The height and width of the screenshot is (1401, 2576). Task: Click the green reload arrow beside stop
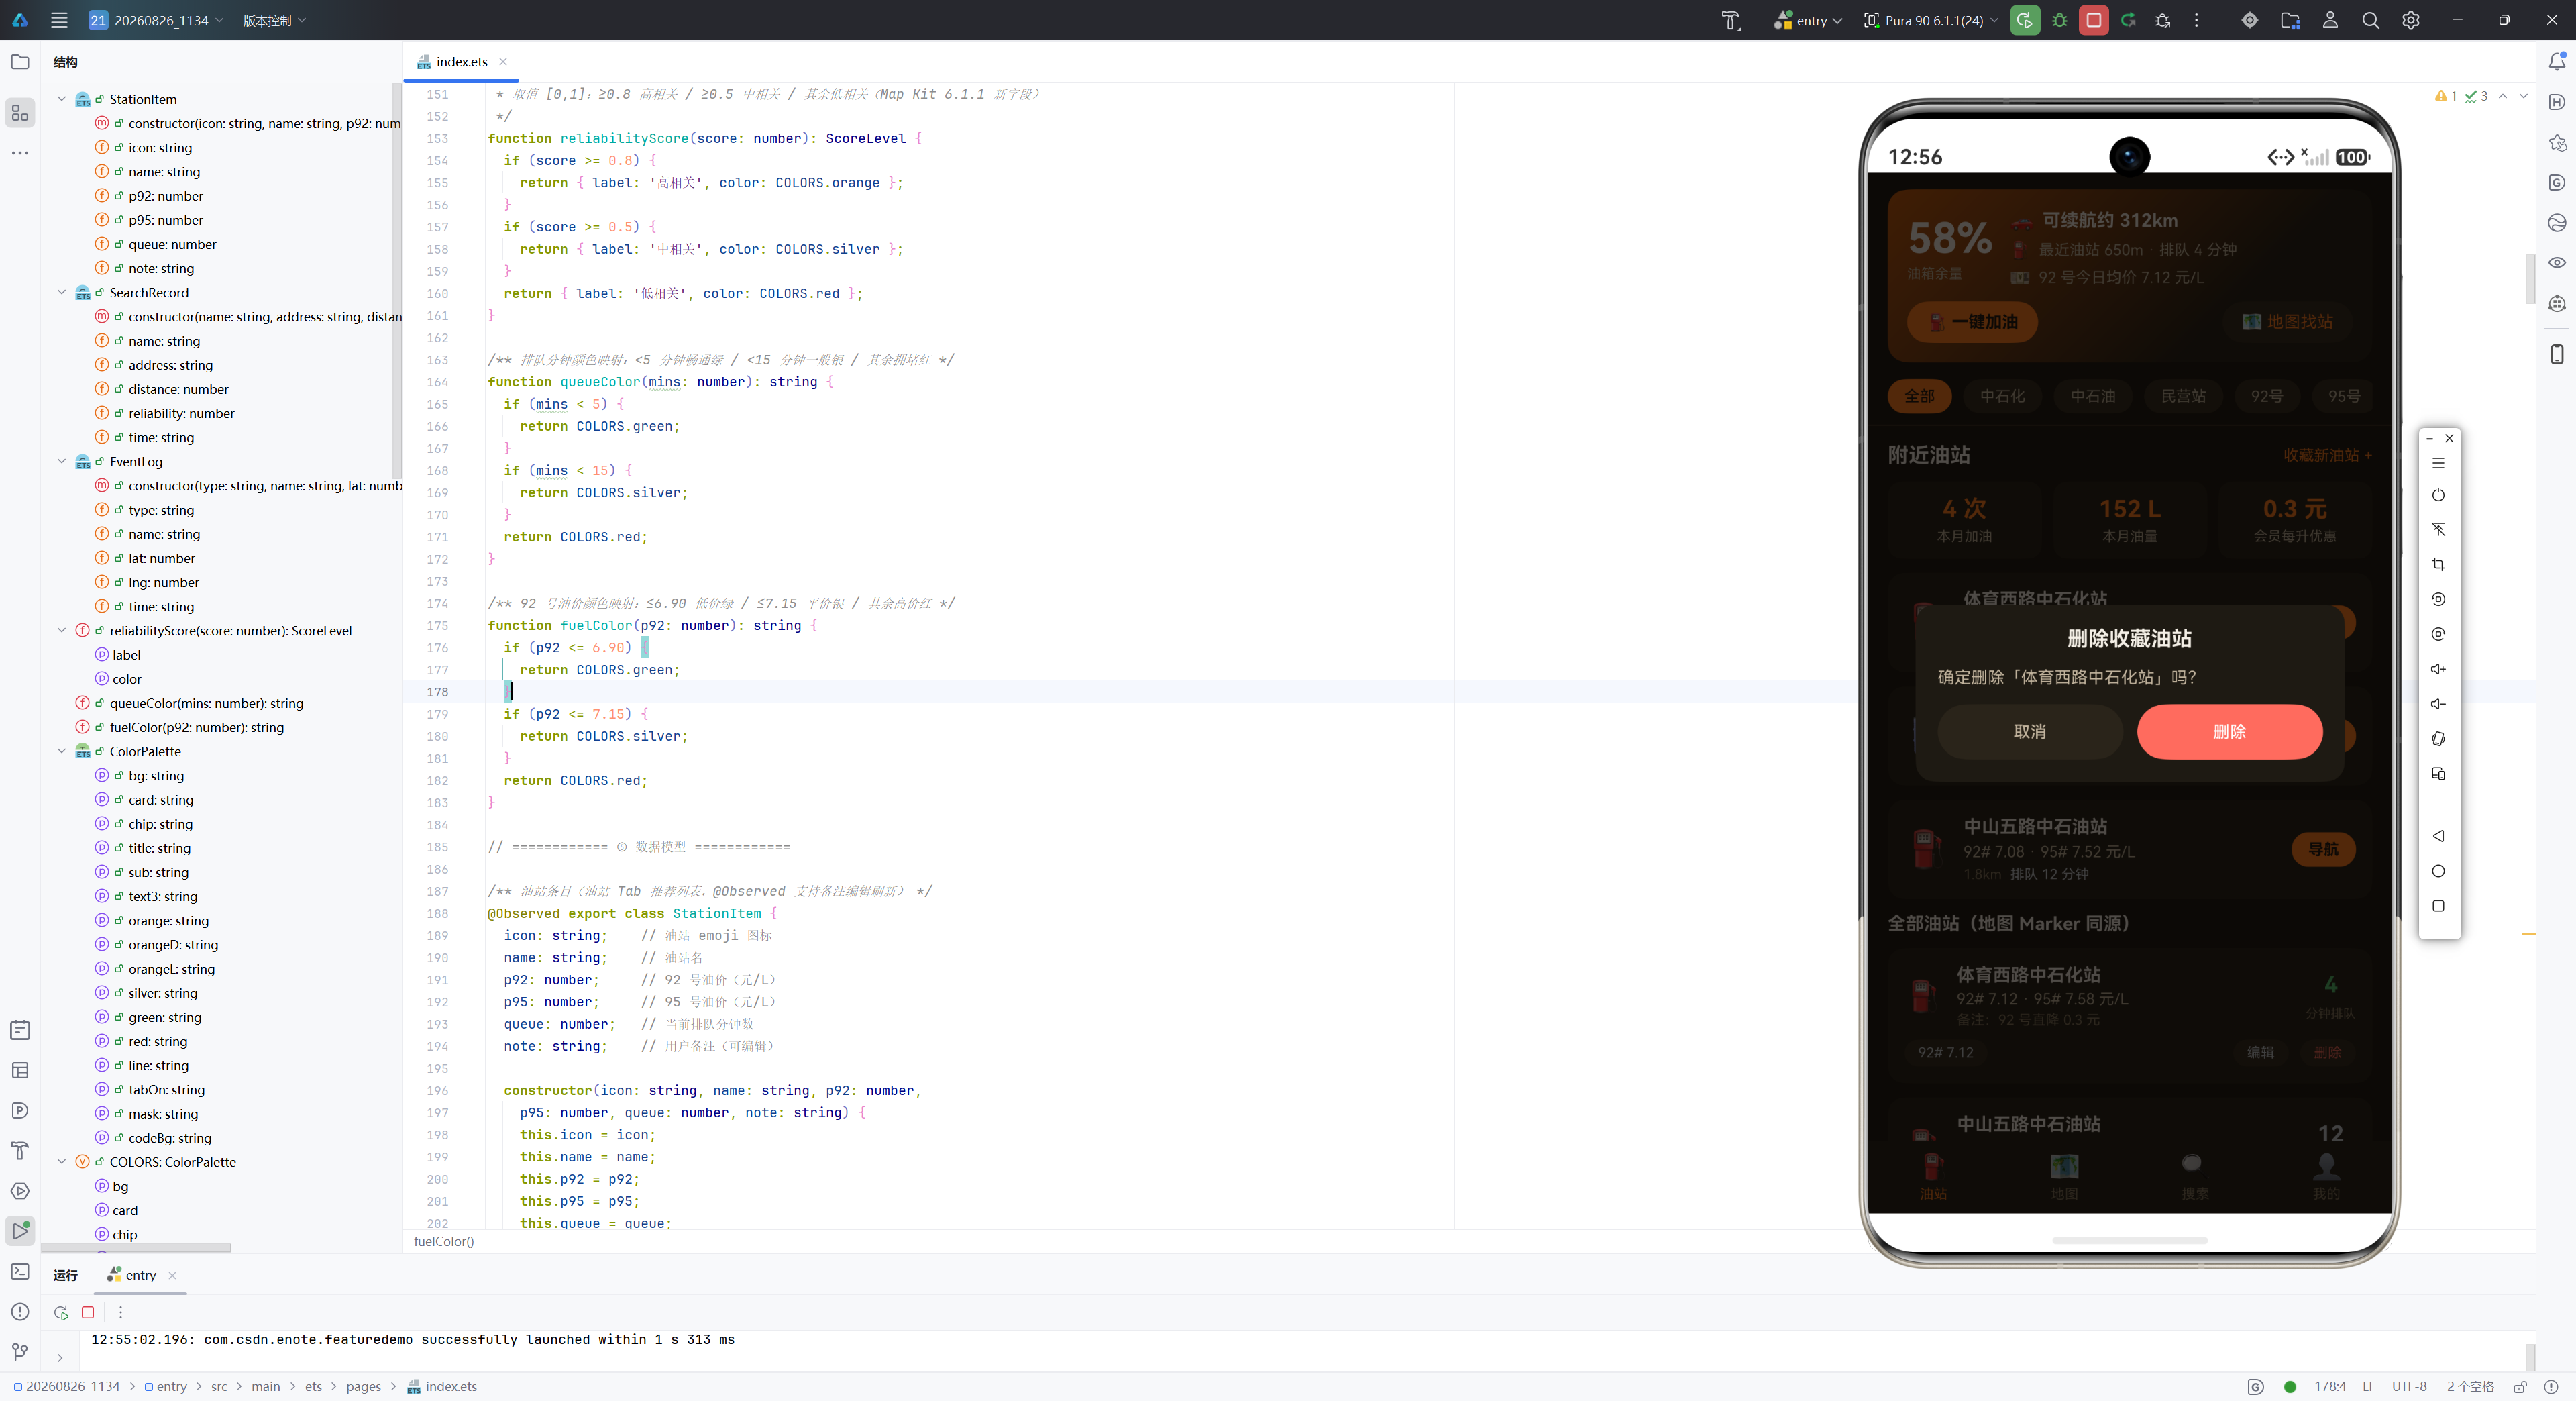(x=2128, y=20)
